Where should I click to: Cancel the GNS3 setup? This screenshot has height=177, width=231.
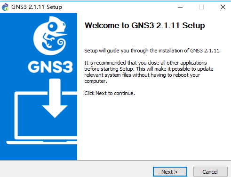[x=210, y=172]
